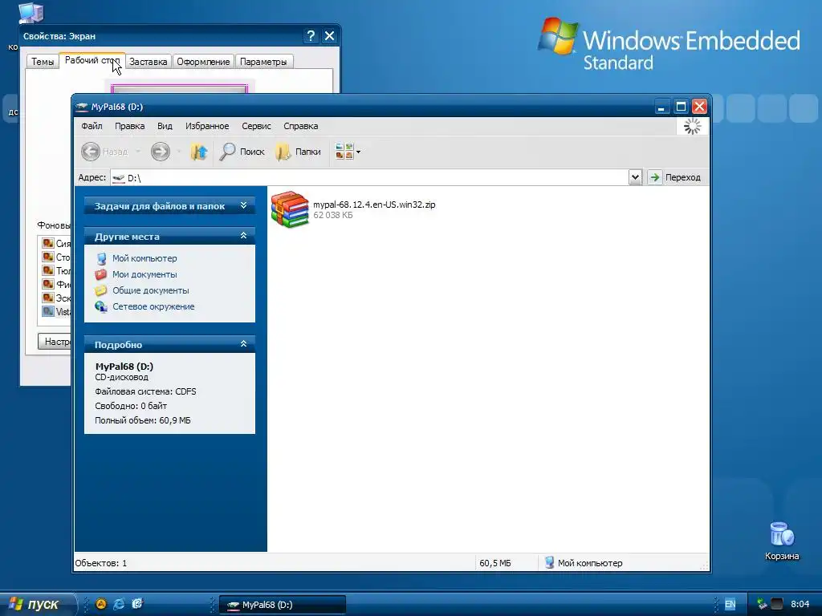The image size is (822, 616).
Task: Maximize the MyPal68 (D:) window
Action: coord(681,107)
